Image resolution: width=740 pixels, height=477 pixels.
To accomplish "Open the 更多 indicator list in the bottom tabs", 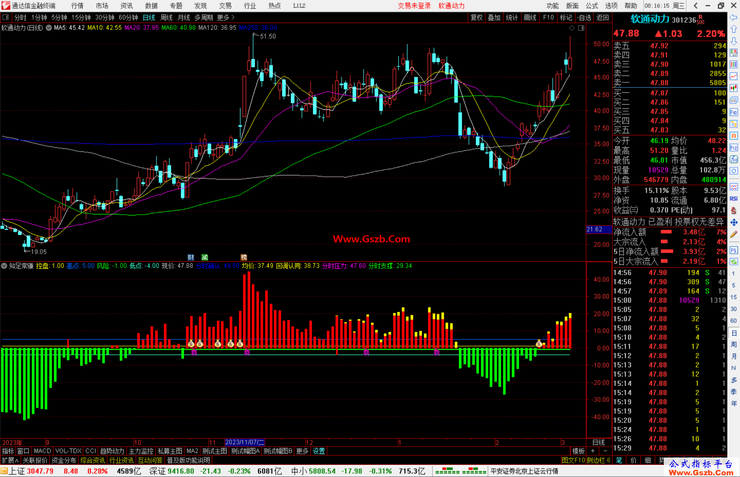I will [x=302, y=451].
